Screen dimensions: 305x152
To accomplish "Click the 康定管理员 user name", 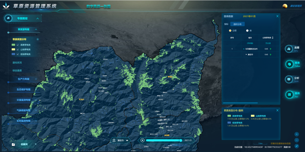I will pyautogui.click(x=296, y=6).
